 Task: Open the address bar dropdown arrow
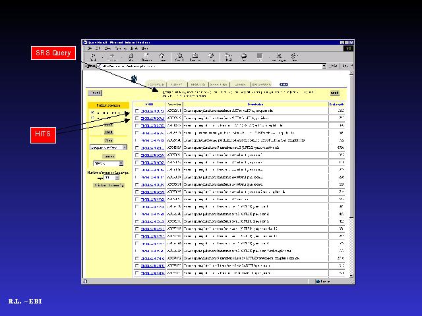(x=324, y=66)
